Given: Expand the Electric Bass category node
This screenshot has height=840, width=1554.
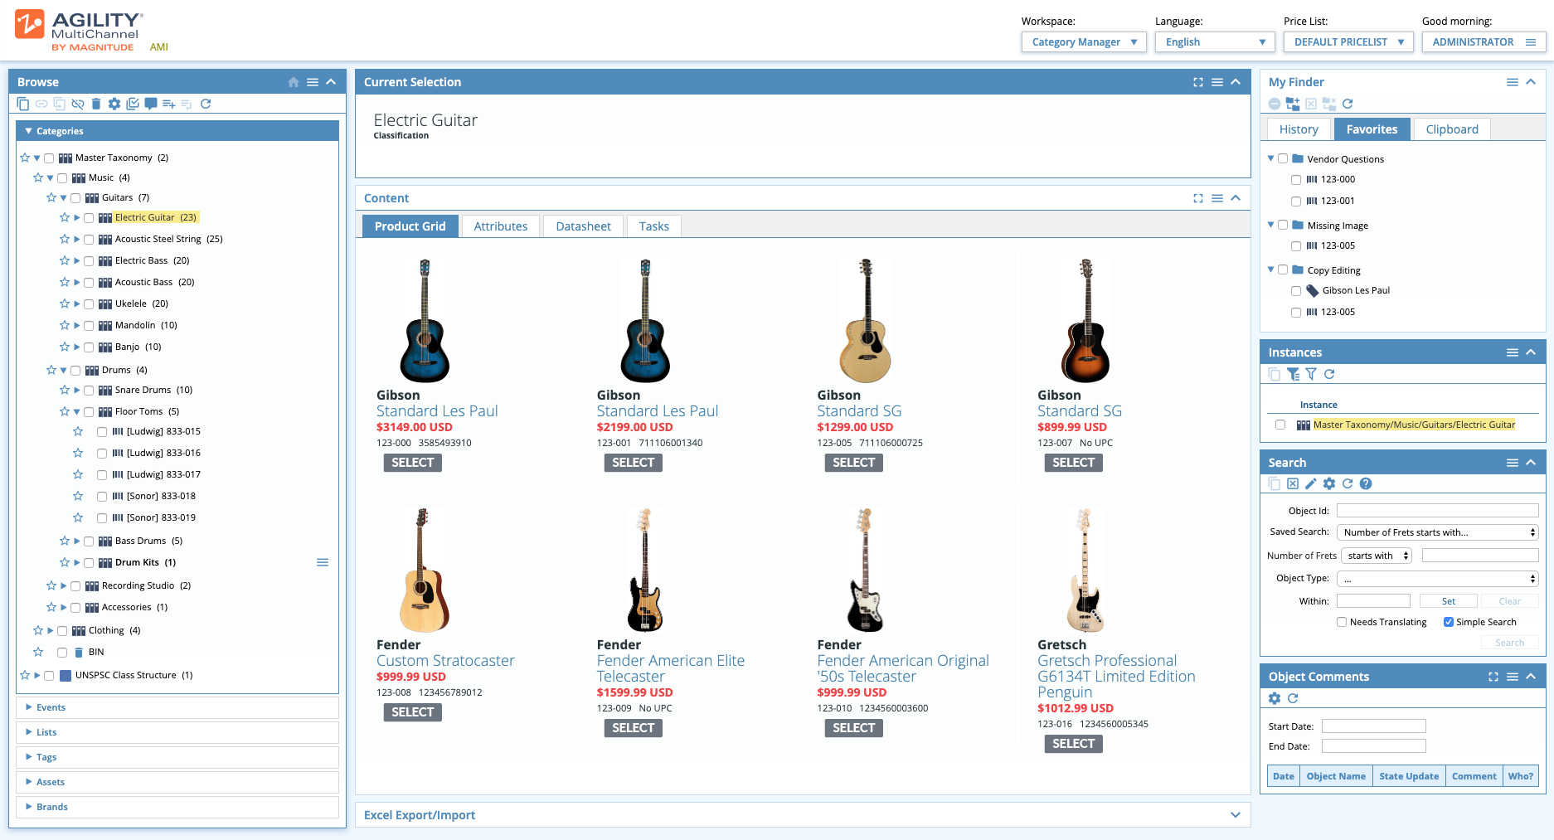Looking at the screenshot, I should pyautogui.click(x=76, y=260).
